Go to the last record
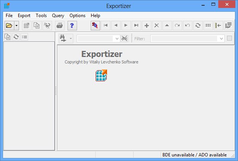This screenshot has height=161, width=238. pyautogui.click(x=136, y=25)
